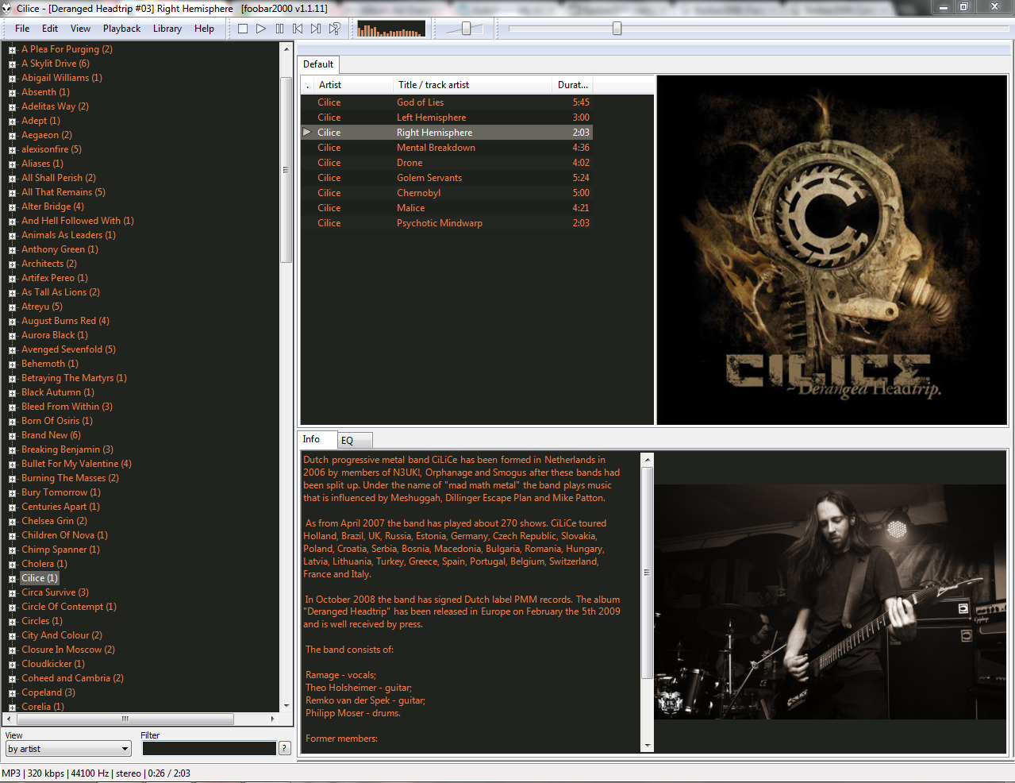Open the View menu
Viewport: 1015px width, 783px height.
[x=81, y=29]
